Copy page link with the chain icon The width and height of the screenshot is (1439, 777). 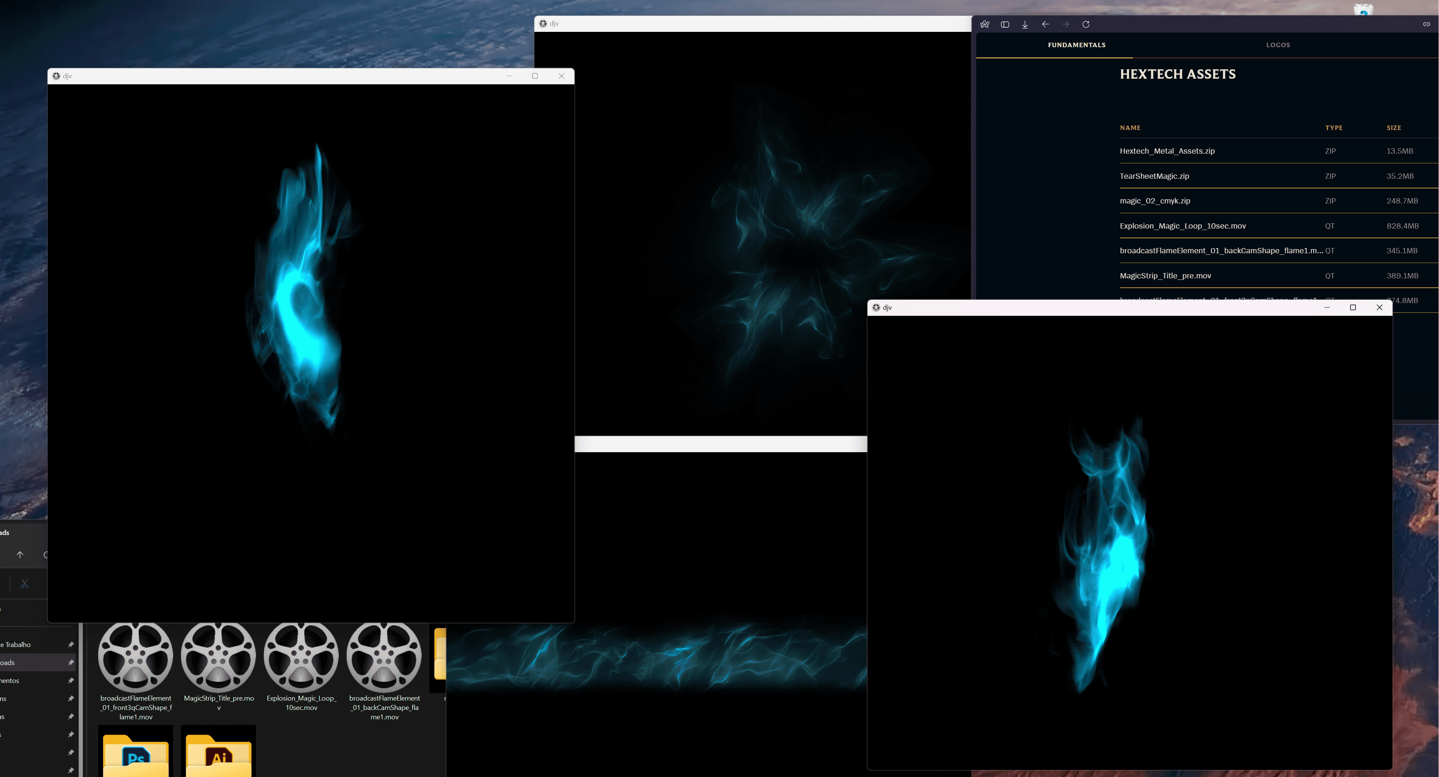[1426, 24]
